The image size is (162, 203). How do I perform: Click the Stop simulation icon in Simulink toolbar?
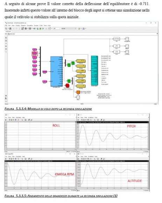point(46,28)
